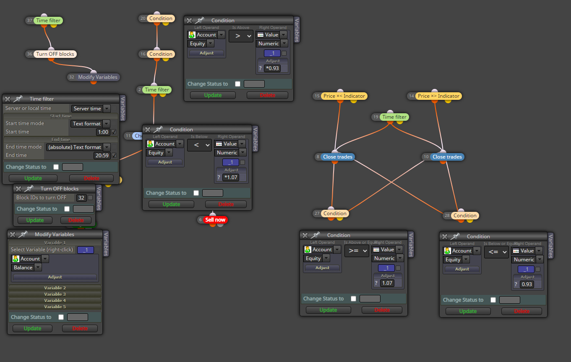Click Delete in the >= Condition panel
The width and height of the screenshot is (571, 362).
382,310
